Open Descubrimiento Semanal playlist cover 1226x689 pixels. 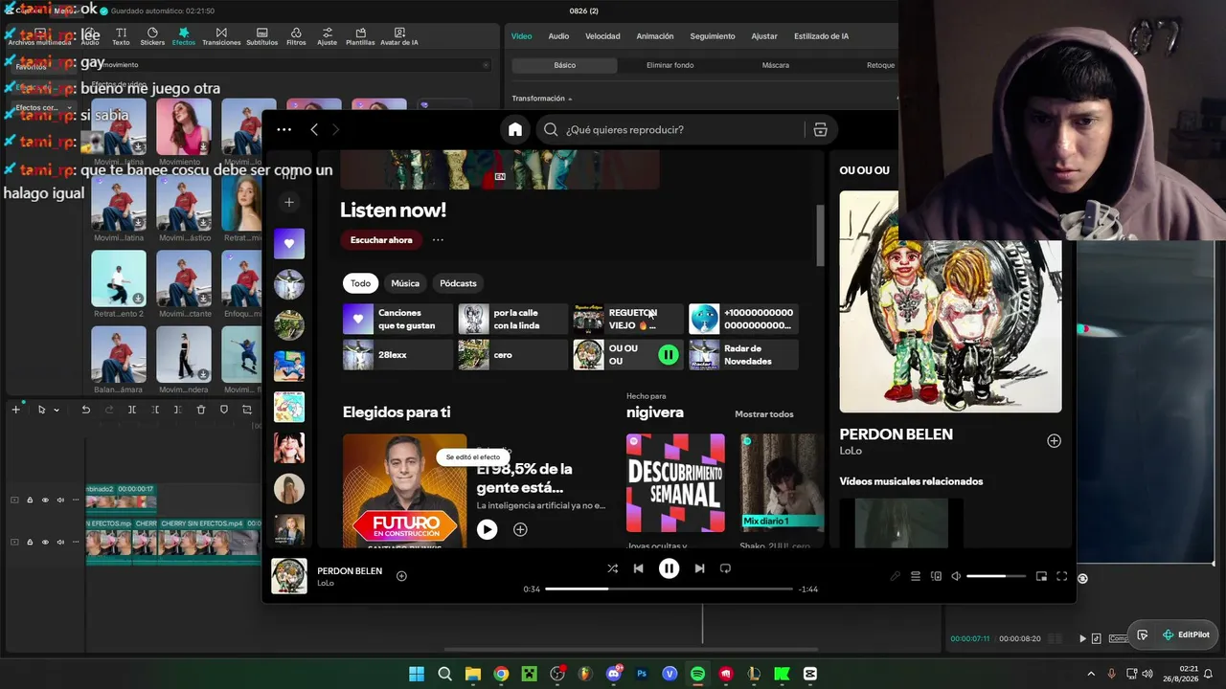[675, 482]
